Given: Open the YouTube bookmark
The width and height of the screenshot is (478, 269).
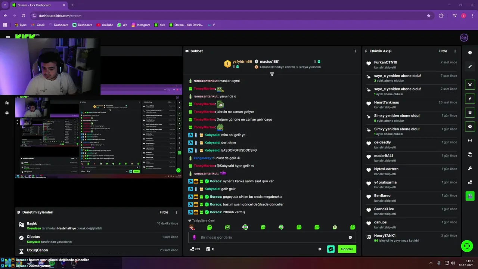Looking at the screenshot, I should click(105, 25).
